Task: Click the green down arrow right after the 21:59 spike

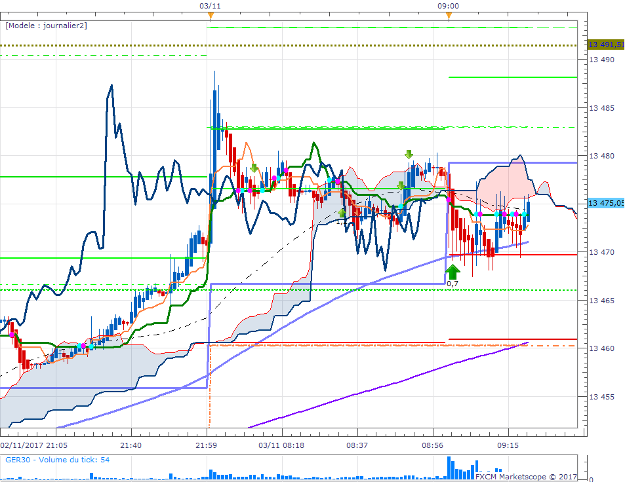Action: pyautogui.click(x=254, y=168)
